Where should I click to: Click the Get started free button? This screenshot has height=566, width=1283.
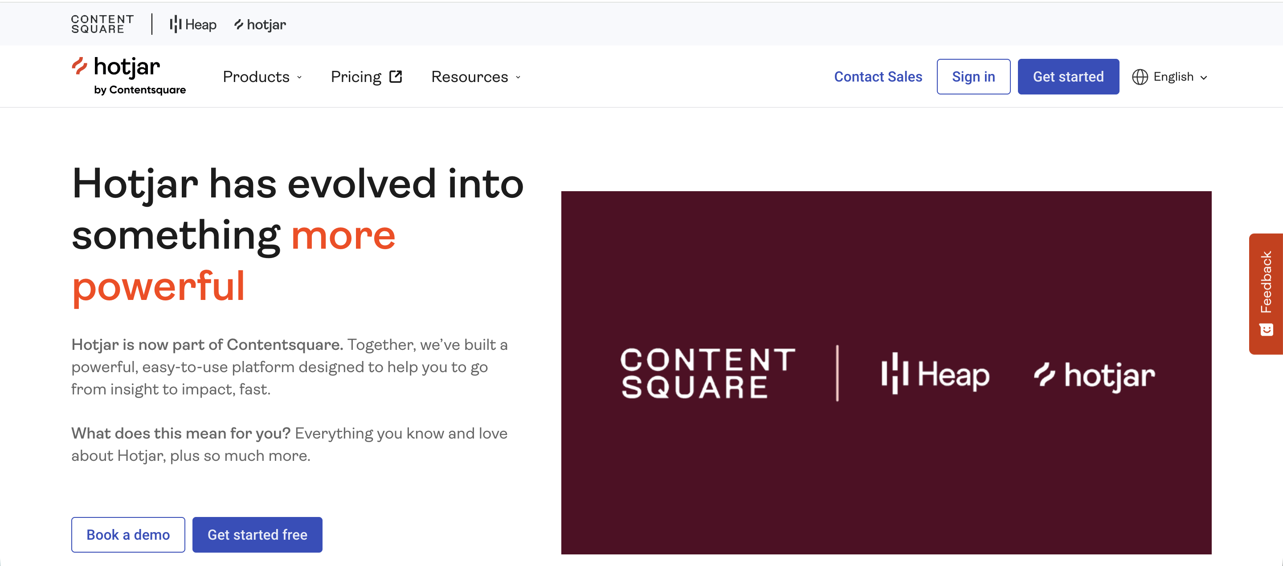257,534
